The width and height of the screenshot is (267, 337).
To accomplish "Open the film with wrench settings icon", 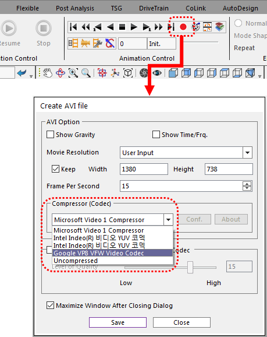I will [97, 43].
